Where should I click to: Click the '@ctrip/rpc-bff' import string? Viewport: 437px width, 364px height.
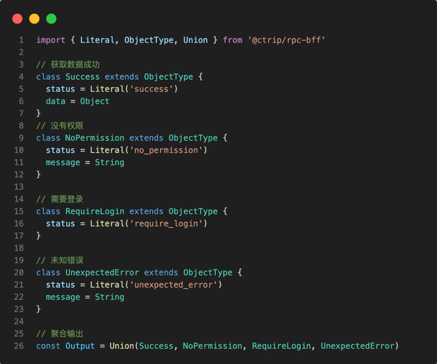[286, 40]
